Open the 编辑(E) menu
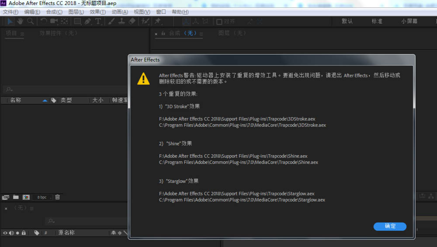 tap(32, 12)
